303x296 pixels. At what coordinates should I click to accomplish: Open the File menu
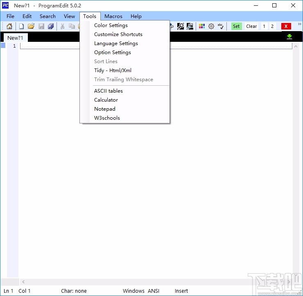(10, 16)
